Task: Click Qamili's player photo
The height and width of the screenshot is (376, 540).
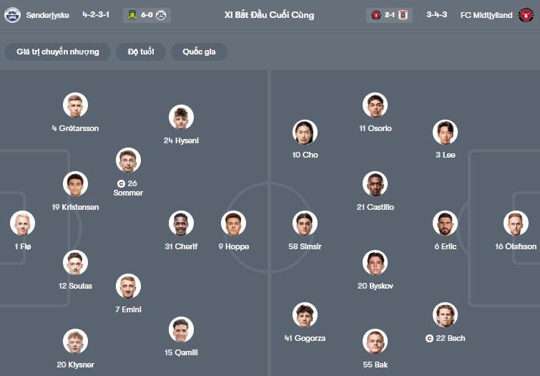Action: coord(182,329)
